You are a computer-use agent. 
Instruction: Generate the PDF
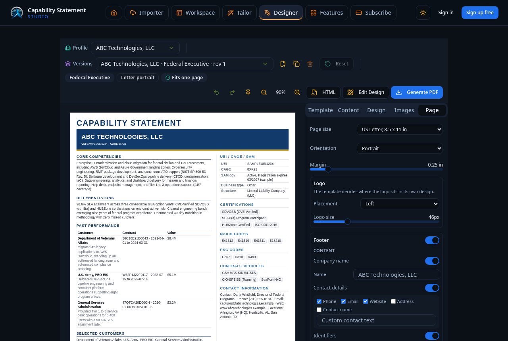(x=417, y=92)
